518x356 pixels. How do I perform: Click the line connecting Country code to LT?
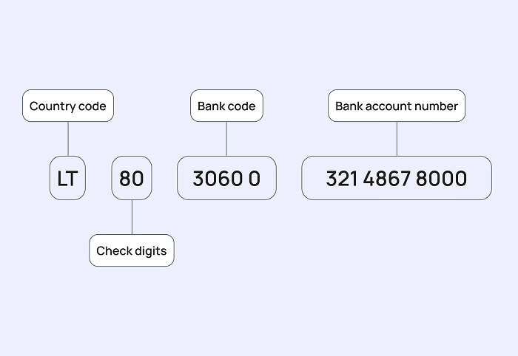68,139
